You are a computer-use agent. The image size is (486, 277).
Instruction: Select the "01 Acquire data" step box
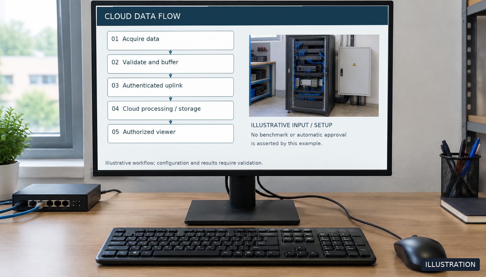point(170,40)
